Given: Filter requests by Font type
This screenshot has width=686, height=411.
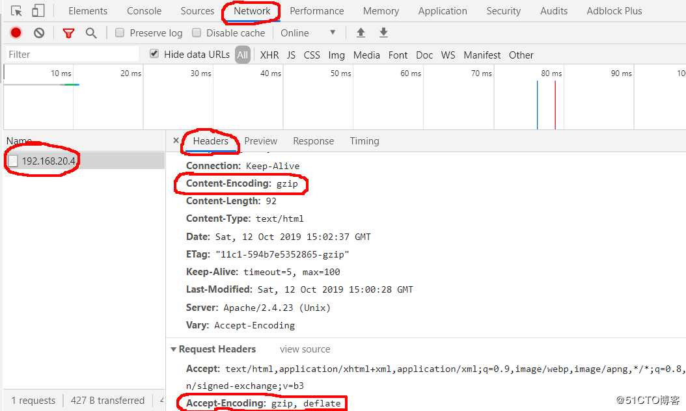Looking at the screenshot, I should [398, 55].
